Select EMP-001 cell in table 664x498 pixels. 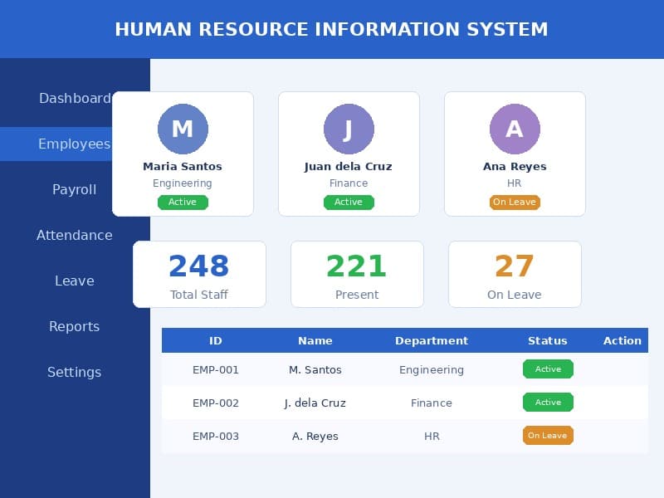tap(216, 369)
